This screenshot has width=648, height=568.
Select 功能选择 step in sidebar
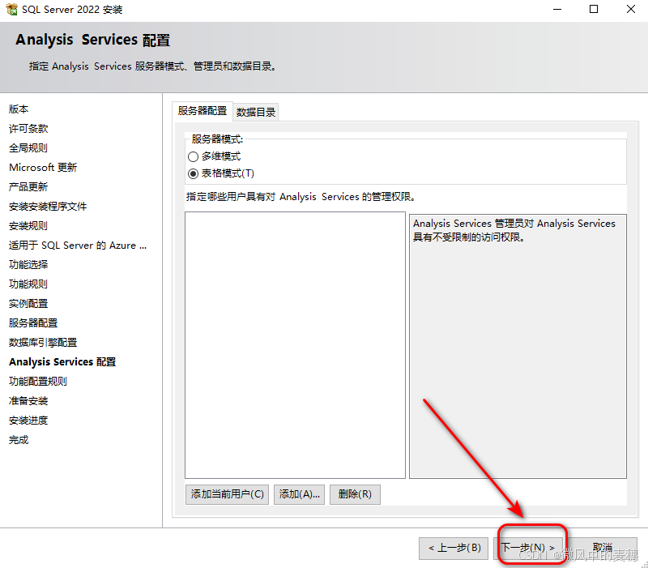pyautogui.click(x=28, y=265)
